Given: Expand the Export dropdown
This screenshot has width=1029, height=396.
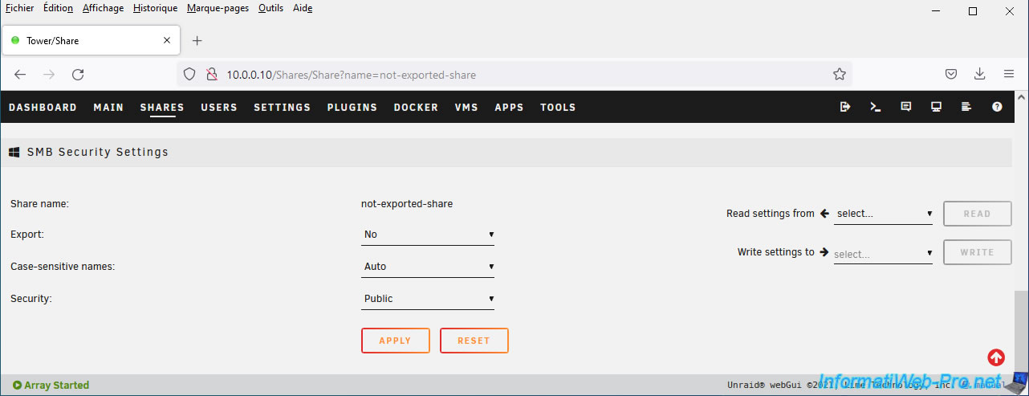Looking at the screenshot, I should coord(428,235).
